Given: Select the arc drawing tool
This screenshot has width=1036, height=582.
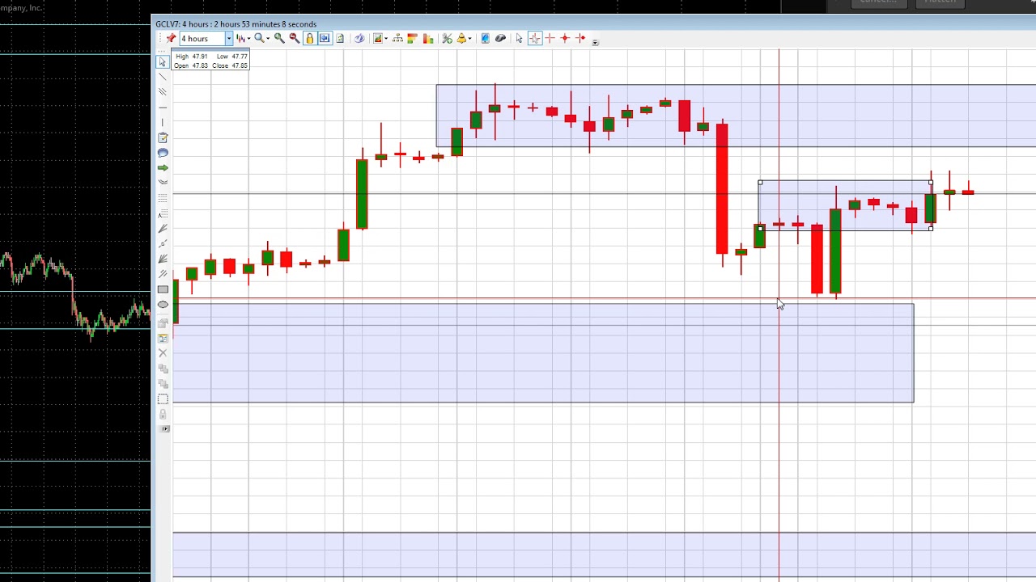Looking at the screenshot, I should coord(163,183).
